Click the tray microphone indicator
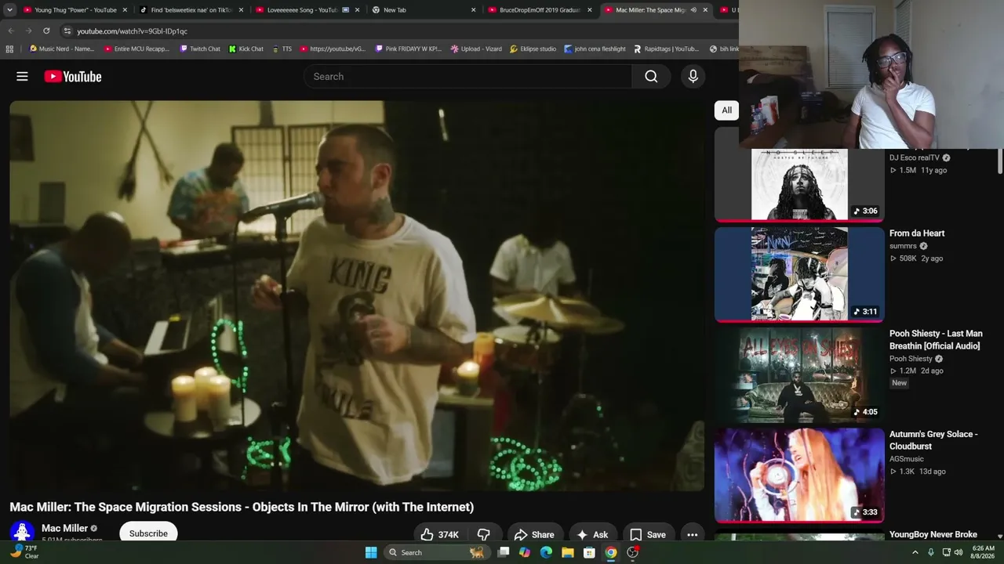 pos(931,552)
